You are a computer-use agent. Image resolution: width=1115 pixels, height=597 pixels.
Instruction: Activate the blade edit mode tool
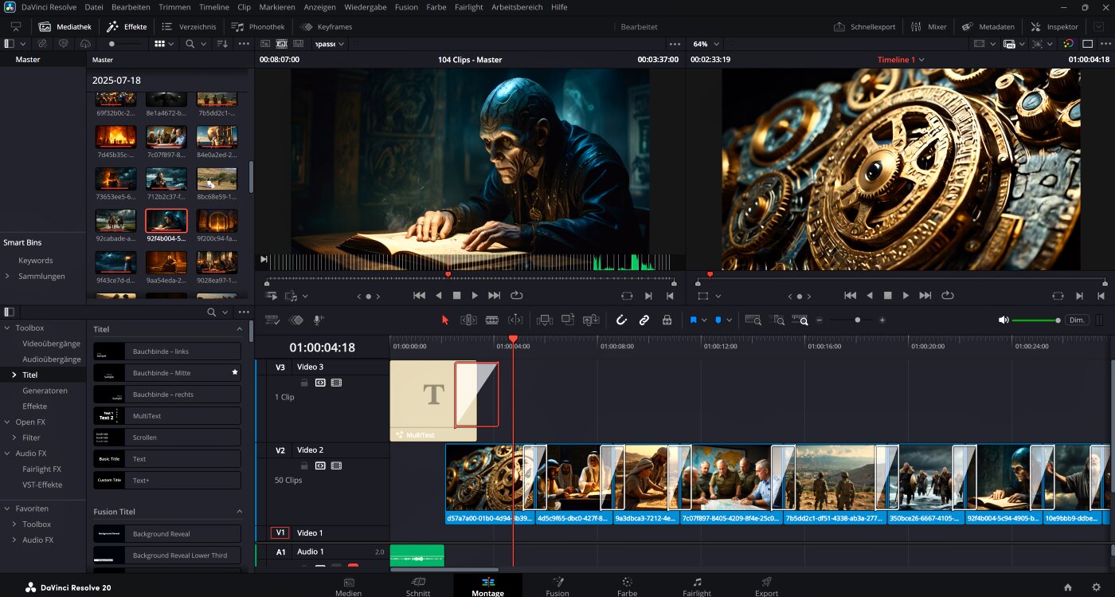tap(492, 320)
